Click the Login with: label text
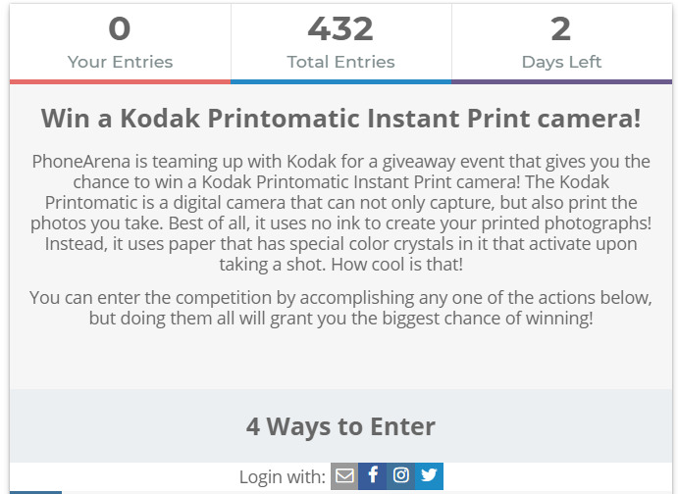 tap(283, 477)
